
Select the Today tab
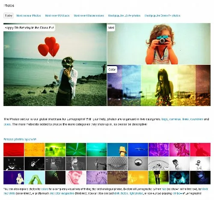point(9,15)
